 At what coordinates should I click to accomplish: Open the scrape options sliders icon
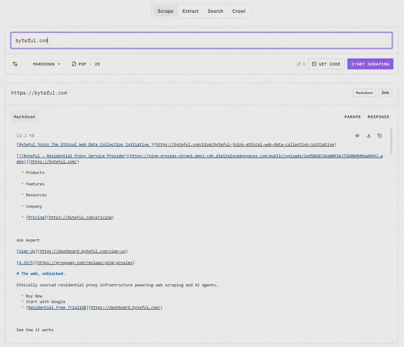[x=15, y=64]
